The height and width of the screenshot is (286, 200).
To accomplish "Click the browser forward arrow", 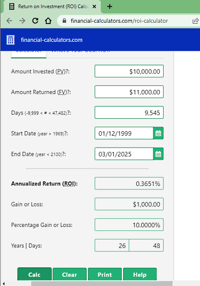I will pos(22,21).
